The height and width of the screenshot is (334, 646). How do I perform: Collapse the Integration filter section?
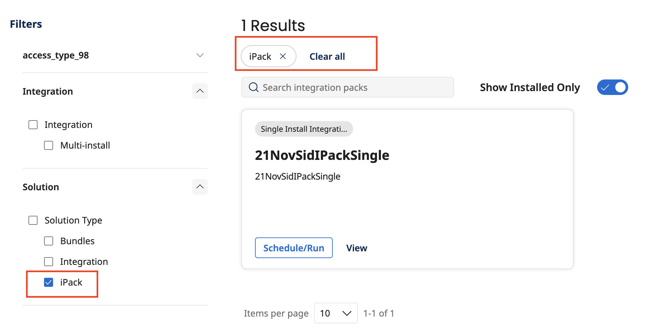coord(200,91)
